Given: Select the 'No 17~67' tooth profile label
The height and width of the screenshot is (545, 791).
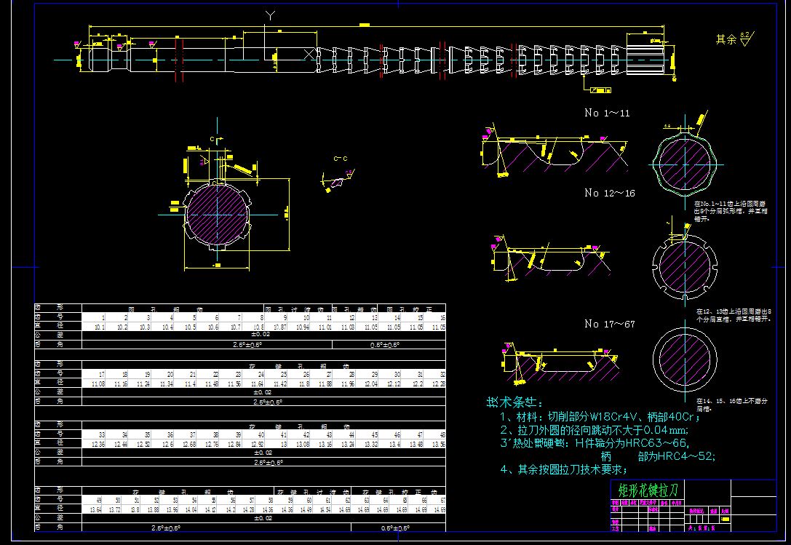Looking at the screenshot, I should coord(609,324).
